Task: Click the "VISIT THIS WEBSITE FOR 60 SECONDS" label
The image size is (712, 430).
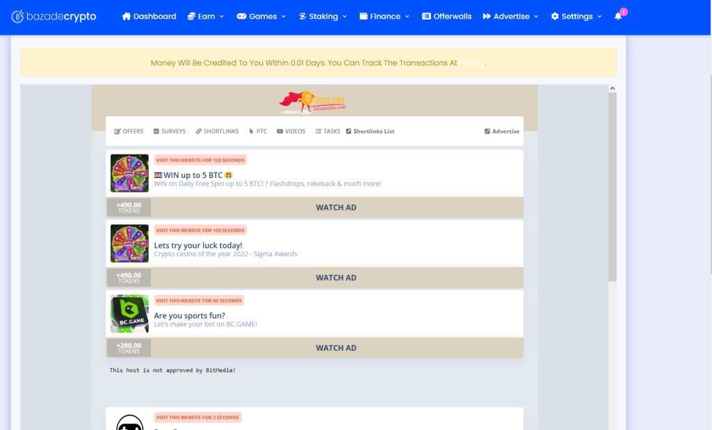Action: pyautogui.click(x=199, y=301)
